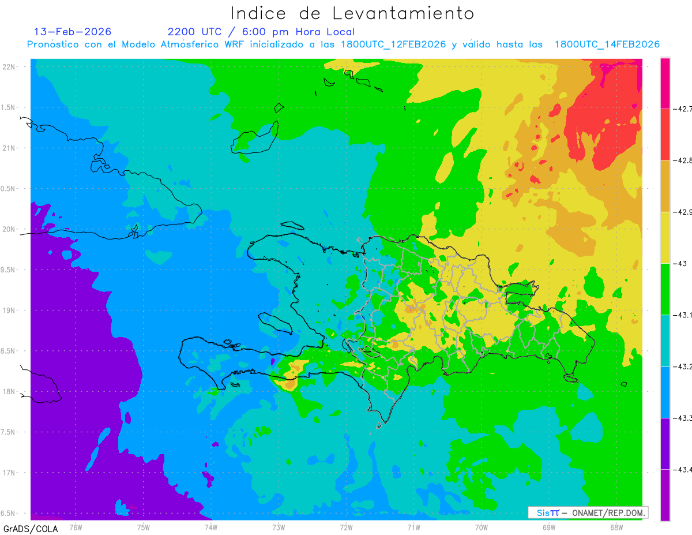
Task: Click the '2200 UTC / 6:00 pm Hora Local' text
Action: point(261,32)
